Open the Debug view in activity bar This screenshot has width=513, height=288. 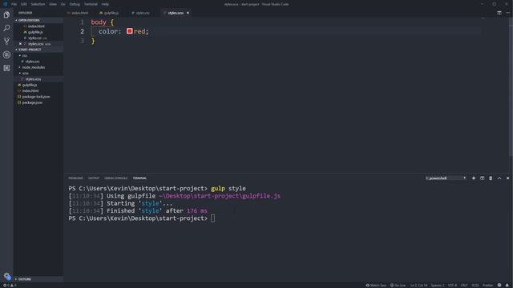click(x=6, y=54)
